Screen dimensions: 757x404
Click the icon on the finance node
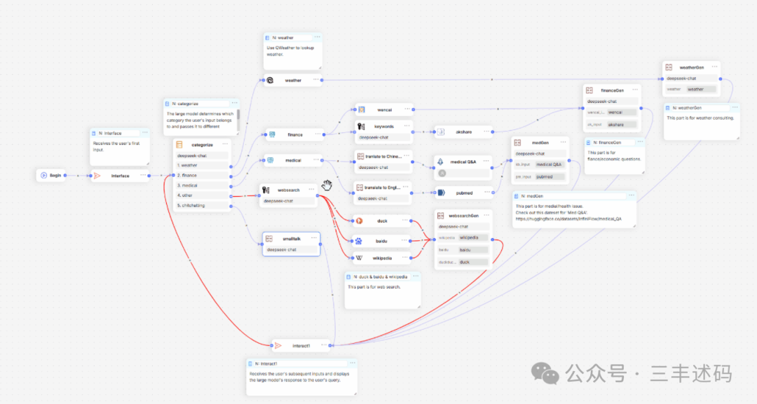(x=272, y=134)
